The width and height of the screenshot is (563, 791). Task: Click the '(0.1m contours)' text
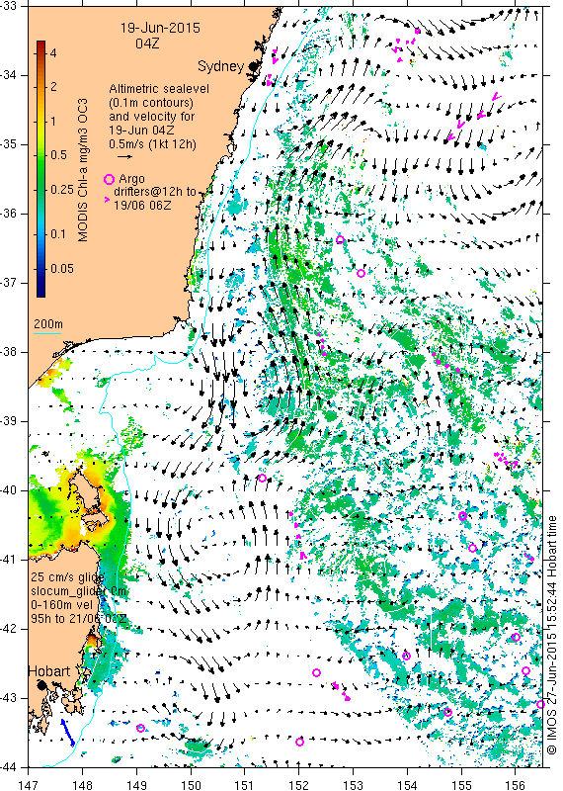(x=151, y=103)
